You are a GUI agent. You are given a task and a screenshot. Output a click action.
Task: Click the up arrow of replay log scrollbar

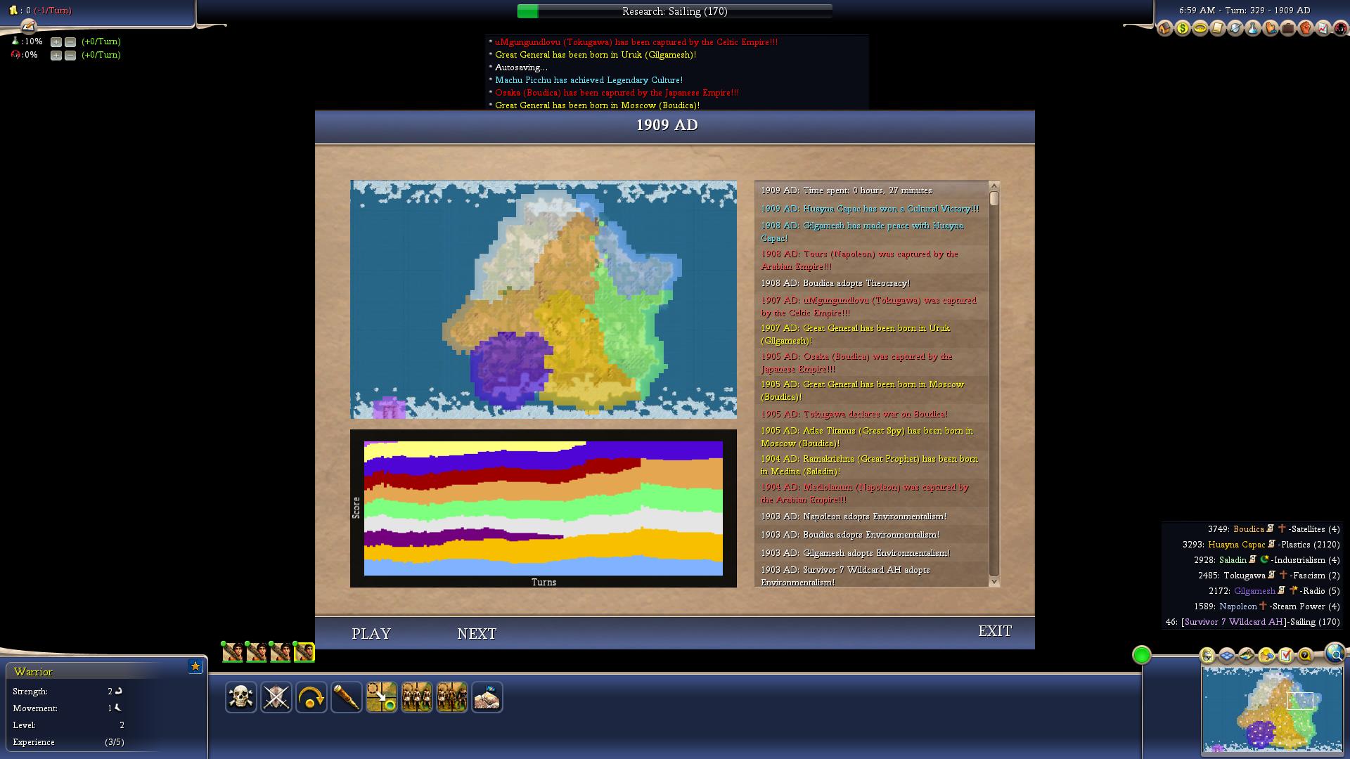click(x=994, y=186)
